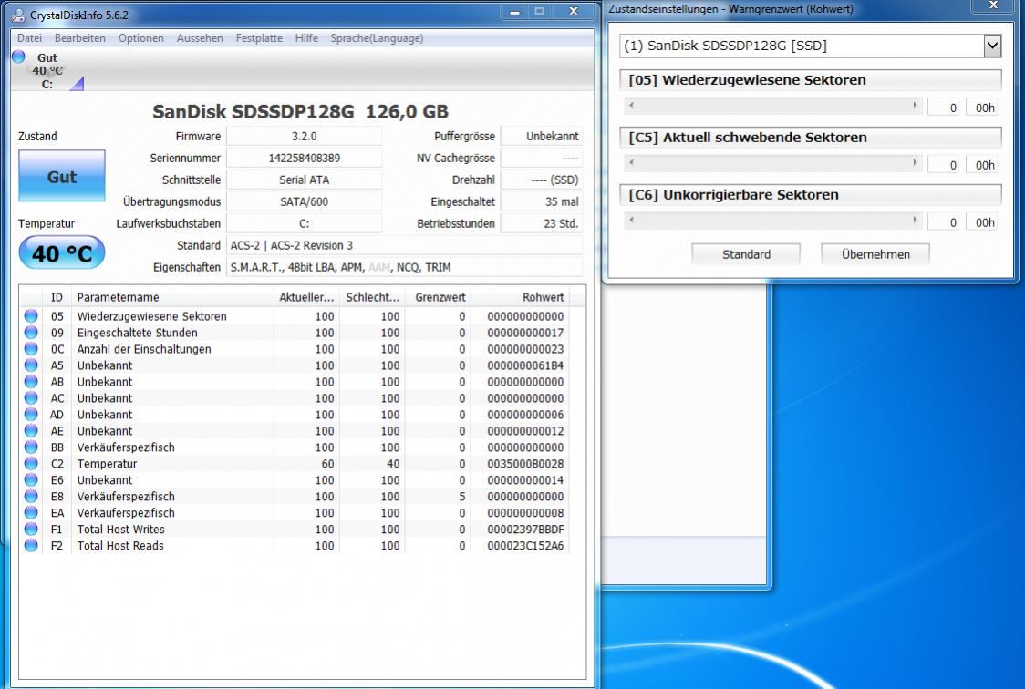Click left arrow of Unkorrigierbare Sektoren slider
Screen dimensions: 1025x689
[631, 220]
